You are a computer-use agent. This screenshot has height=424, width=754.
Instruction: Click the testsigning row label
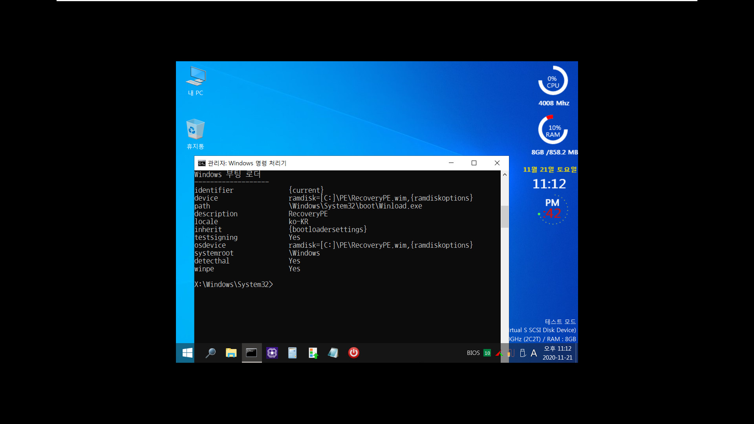216,238
